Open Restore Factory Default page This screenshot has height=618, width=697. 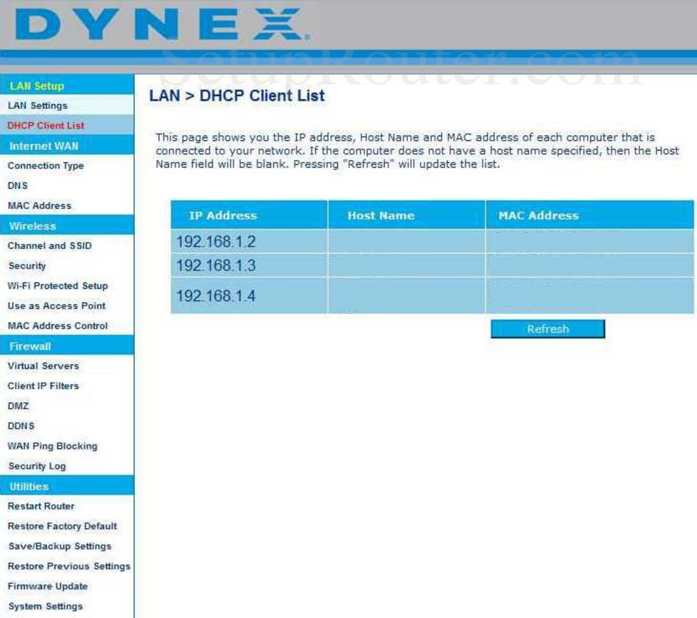tap(62, 526)
